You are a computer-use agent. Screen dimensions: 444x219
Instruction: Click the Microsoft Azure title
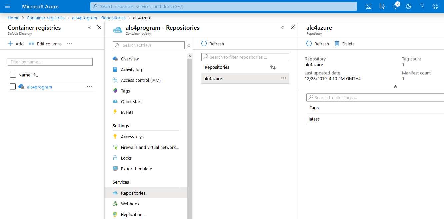[x=40, y=6]
